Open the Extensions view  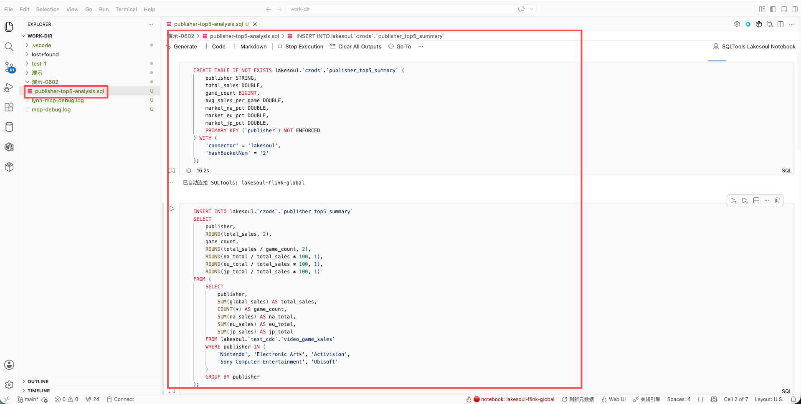pos(9,107)
